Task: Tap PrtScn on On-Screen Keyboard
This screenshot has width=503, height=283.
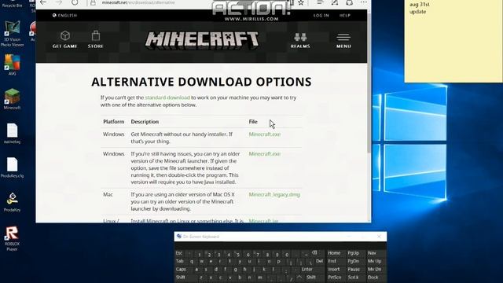Action: tap(334, 277)
